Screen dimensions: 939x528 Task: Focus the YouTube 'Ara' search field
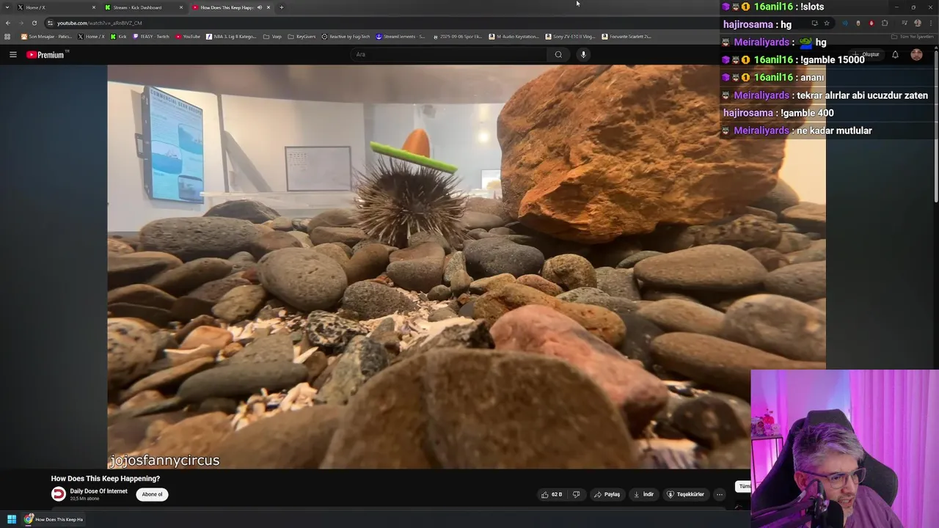pos(449,54)
